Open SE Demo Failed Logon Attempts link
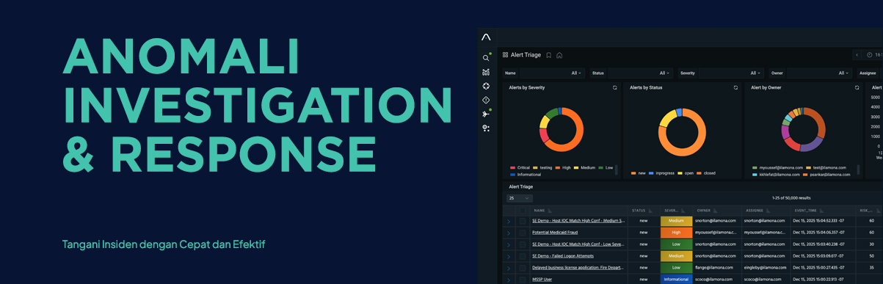883x284 pixels. [563, 256]
